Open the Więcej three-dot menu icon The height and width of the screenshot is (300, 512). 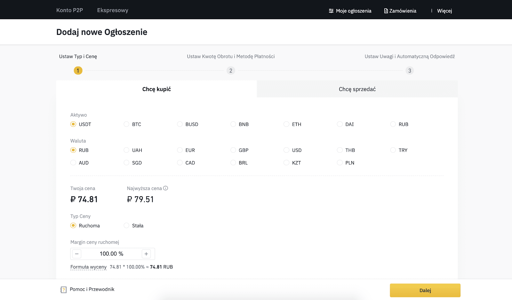coord(432,11)
